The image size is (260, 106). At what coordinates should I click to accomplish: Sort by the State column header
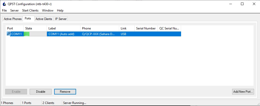[x=35, y=28]
